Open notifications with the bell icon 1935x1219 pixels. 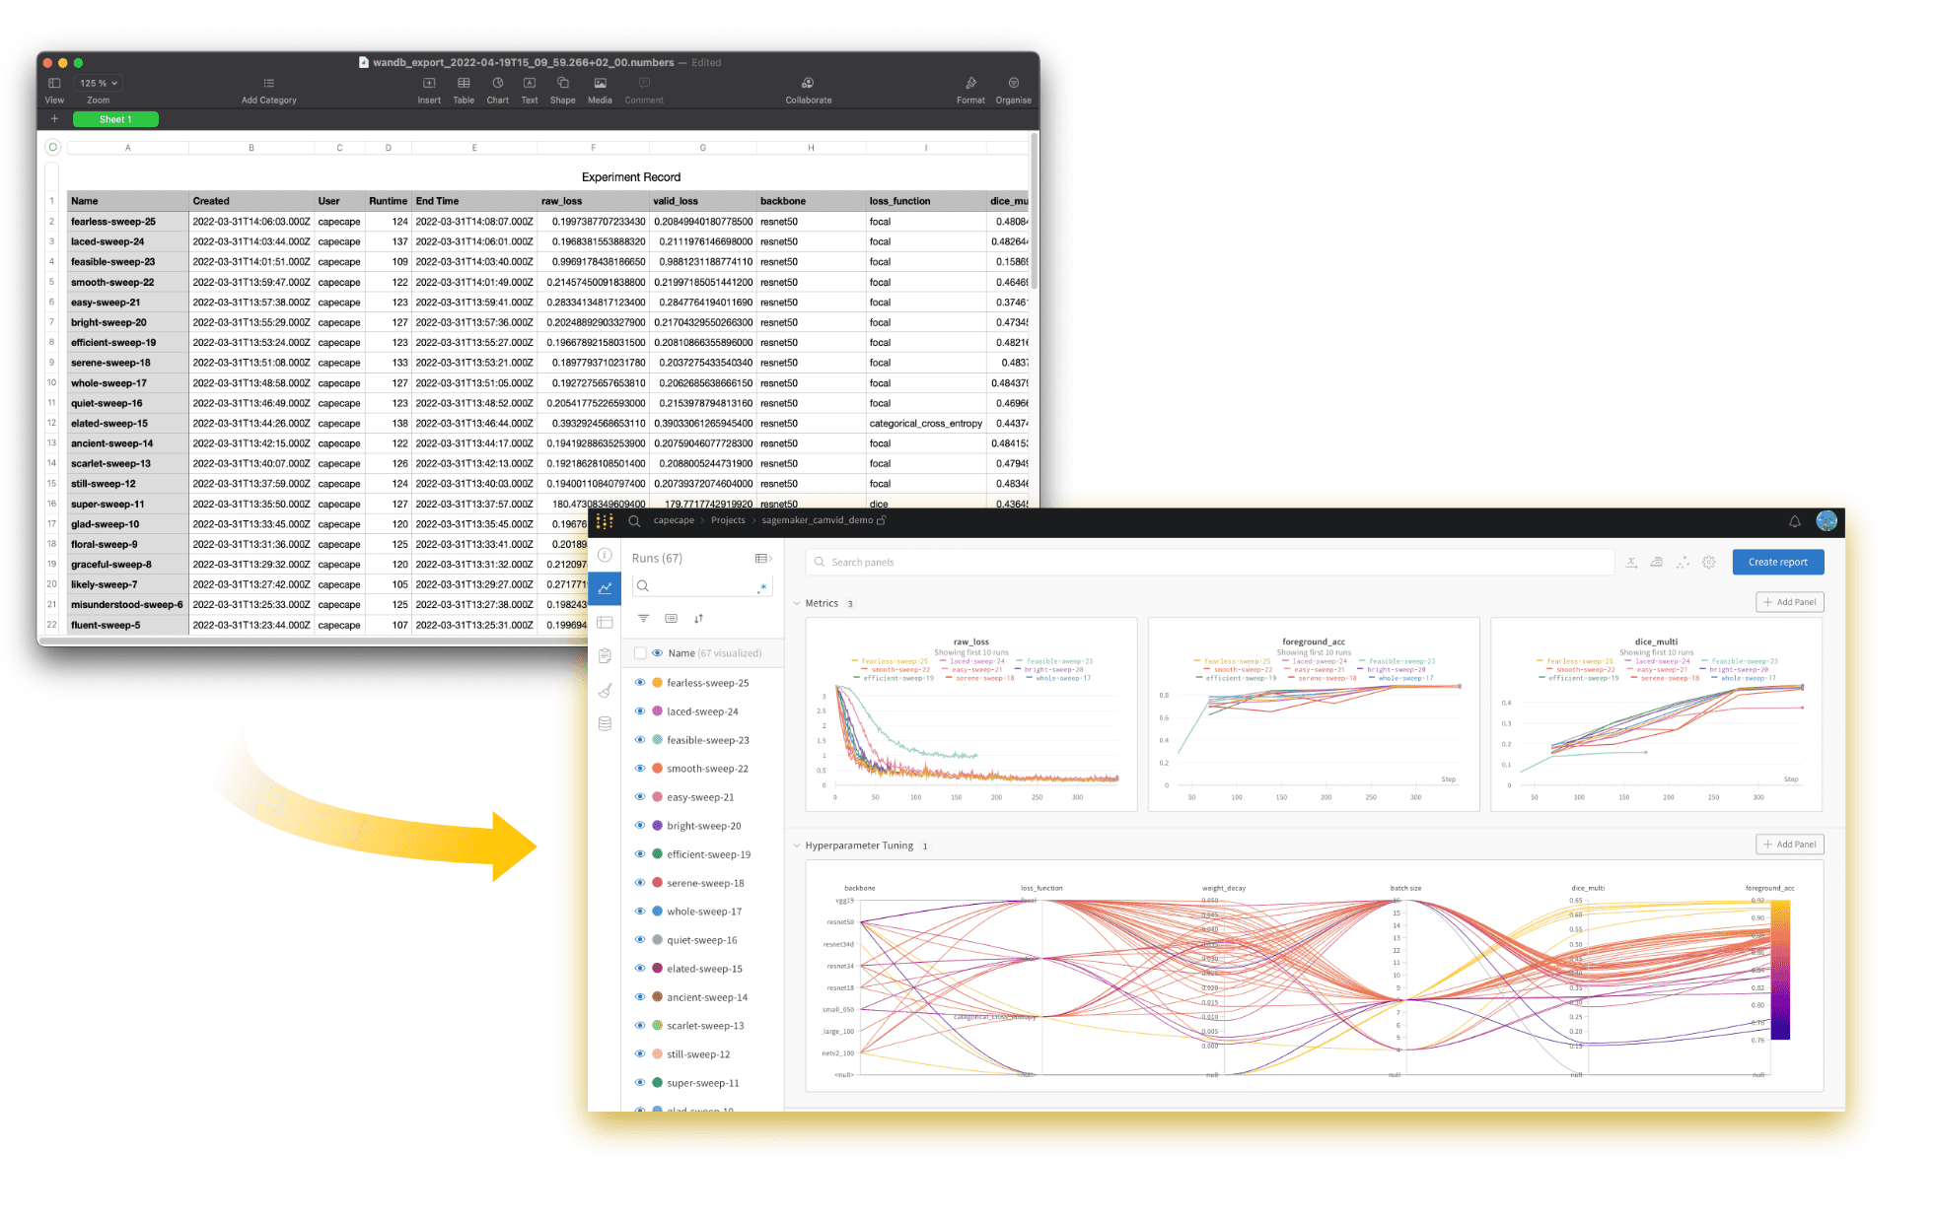click(x=1795, y=521)
